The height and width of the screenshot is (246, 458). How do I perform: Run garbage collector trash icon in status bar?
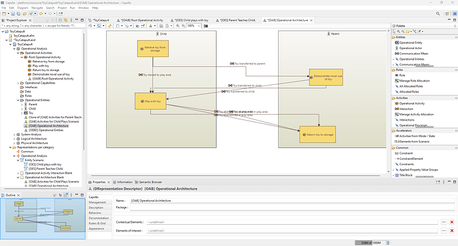pos(388,243)
